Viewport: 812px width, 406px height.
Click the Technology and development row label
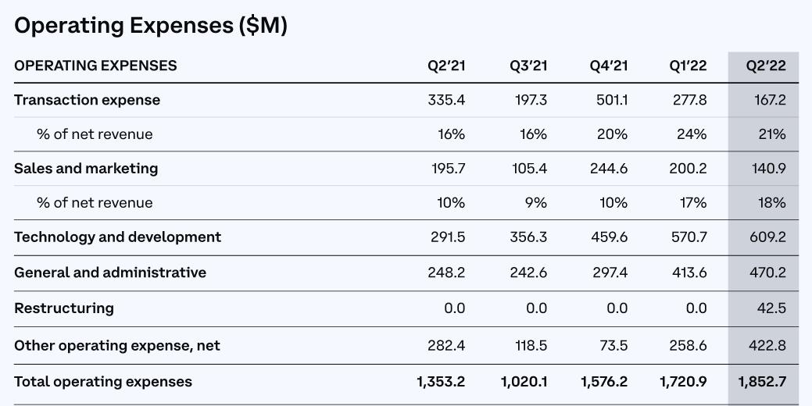coord(117,237)
